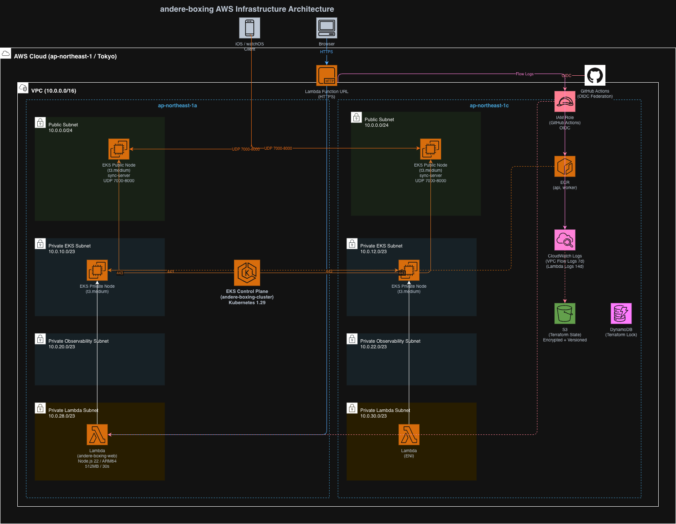Click EKS Public Node in ap-northeast-1a
The height and width of the screenshot is (524, 676).
[119, 149]
